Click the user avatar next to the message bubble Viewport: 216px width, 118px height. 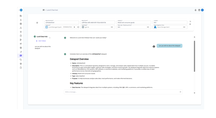154,47
